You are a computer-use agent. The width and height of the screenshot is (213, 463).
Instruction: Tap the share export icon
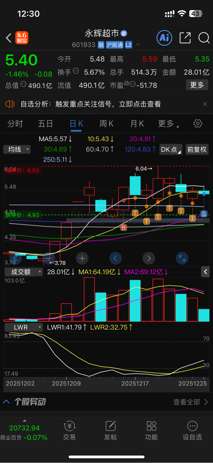coord(185,38)
